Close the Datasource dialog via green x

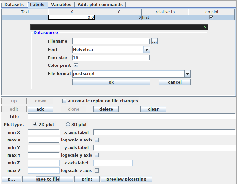pyautogui.click(x=205, y=27)
